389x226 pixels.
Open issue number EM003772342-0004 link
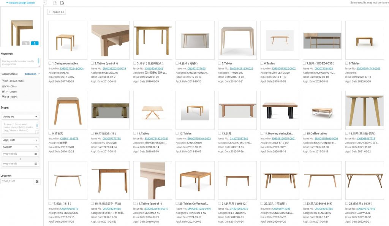tap(72, 68)
